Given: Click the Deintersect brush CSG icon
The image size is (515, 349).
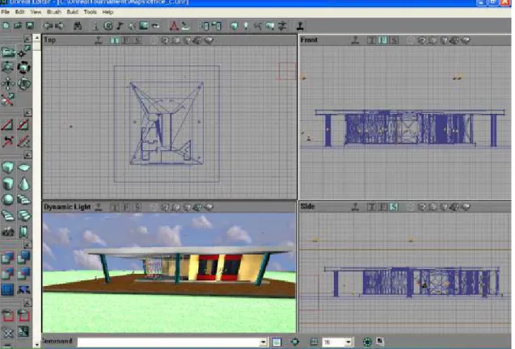Looking at the screenshot, I should click(23, 273).
